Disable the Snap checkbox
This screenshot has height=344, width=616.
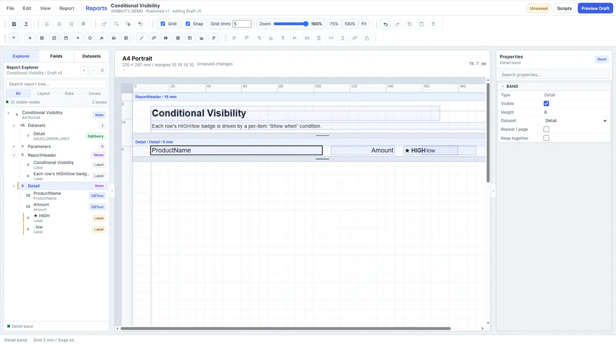(x=188, y=24)
